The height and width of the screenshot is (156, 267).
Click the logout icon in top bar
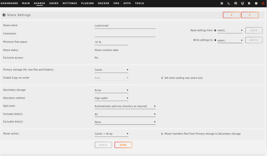tap(222, 3)
